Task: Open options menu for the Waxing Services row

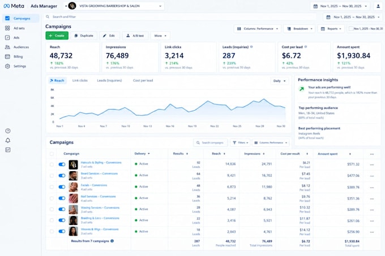Action: (372, 210)
